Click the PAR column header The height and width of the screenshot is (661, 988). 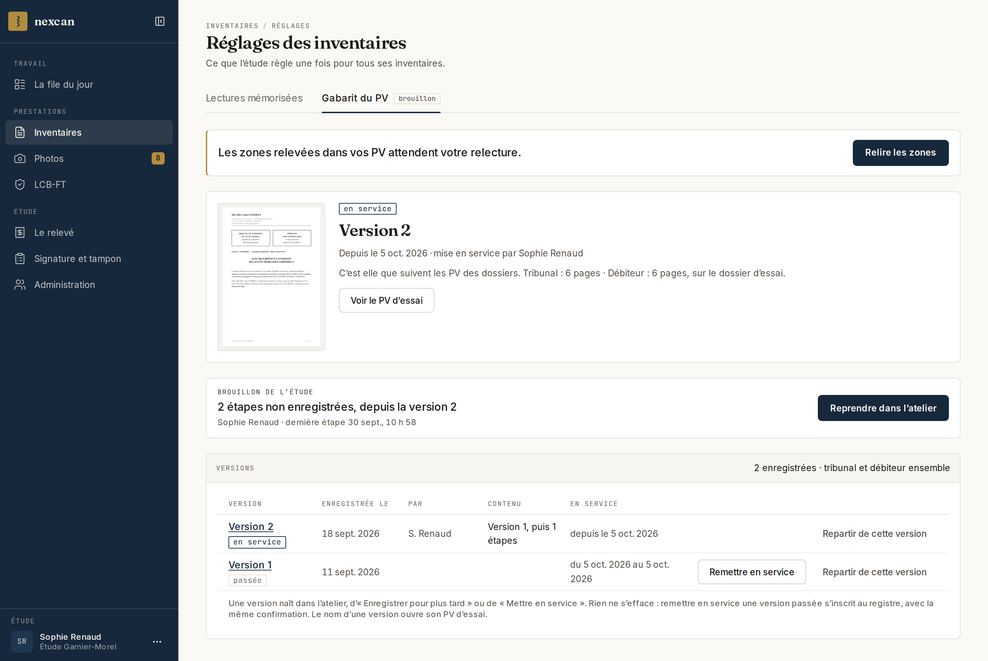coord(415,504)
